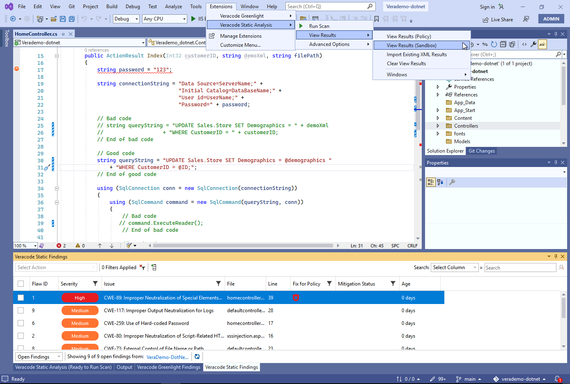Open the Select Action dropdown
This screenshot has height=384, width=570.
pyautogui.click(x=57, y=267)
